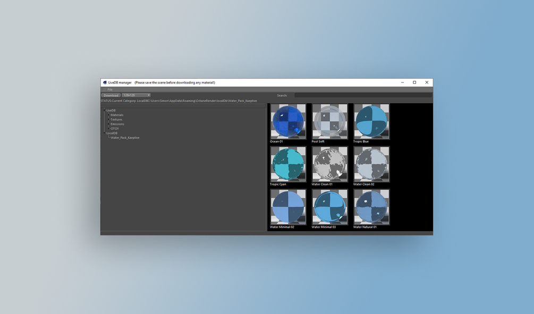This screenshot has height=314, width=534.
Task: Collapse the LiveDB tree node
Action: [105, 111]
